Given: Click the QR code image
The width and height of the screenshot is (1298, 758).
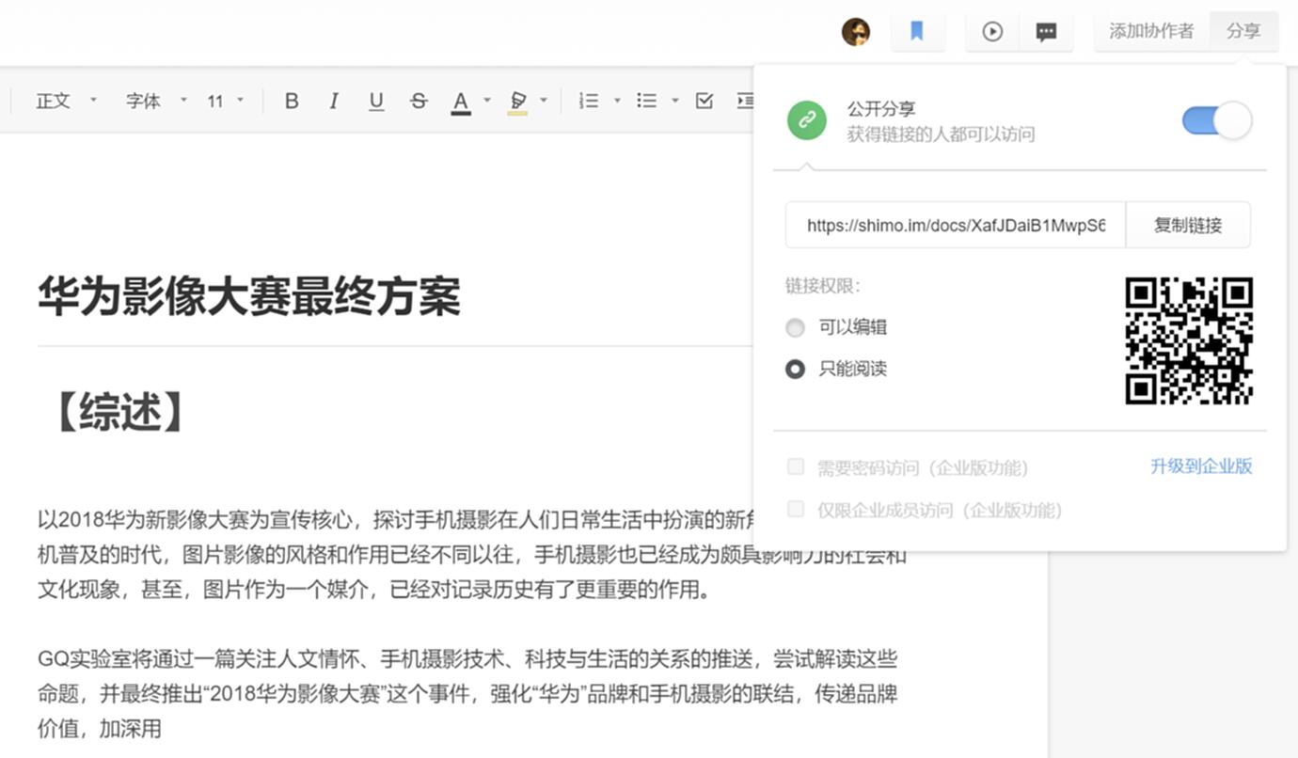Looking at the screenshot, I should (1189, 340).
